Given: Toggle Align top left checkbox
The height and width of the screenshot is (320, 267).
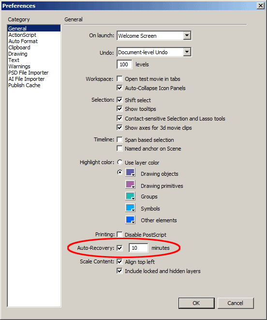Looking at the screenshot, I should click(x=120, y=261).
